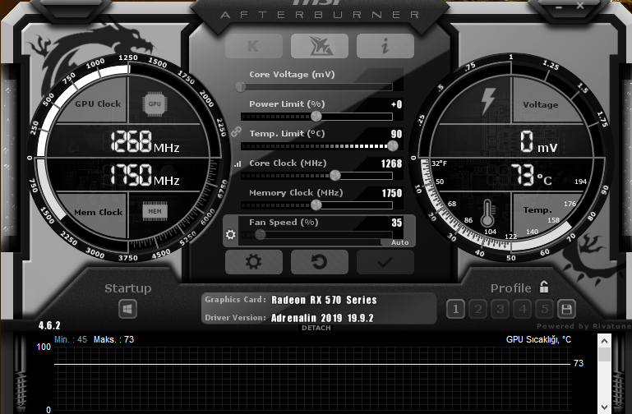The width and height of the screenshot is (632, 414).
Task: Select profile slot 1
Action: [456, 310]
